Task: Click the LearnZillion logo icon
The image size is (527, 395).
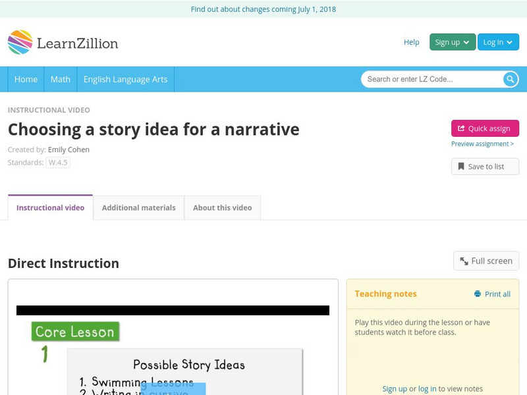Action: 20,42
